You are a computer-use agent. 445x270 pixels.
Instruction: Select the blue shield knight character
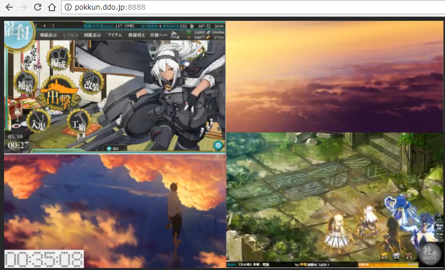coord(400,209)
